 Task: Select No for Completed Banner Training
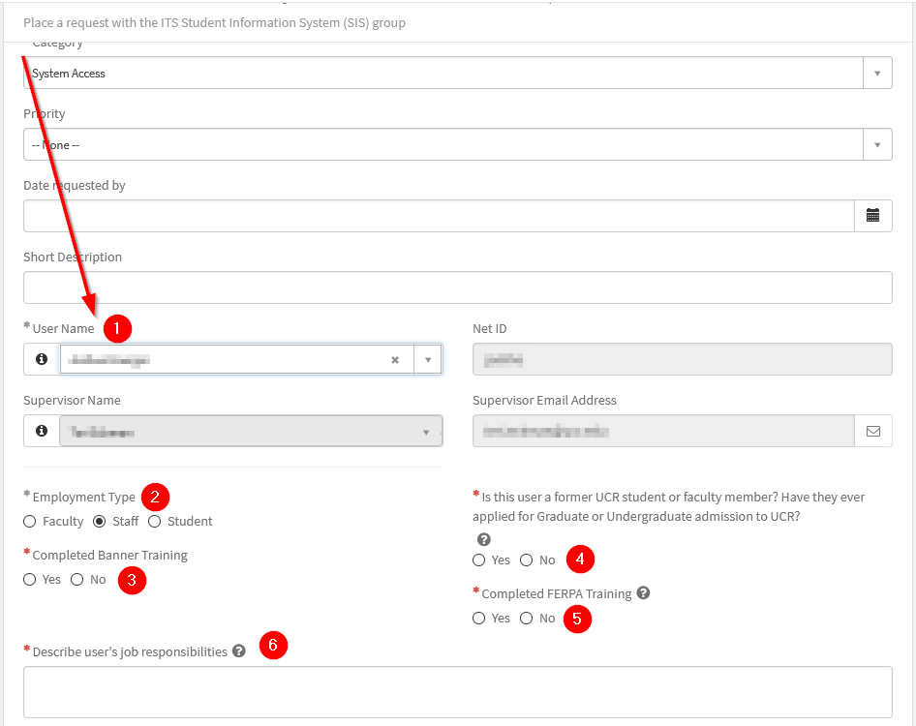coord(77,580)
